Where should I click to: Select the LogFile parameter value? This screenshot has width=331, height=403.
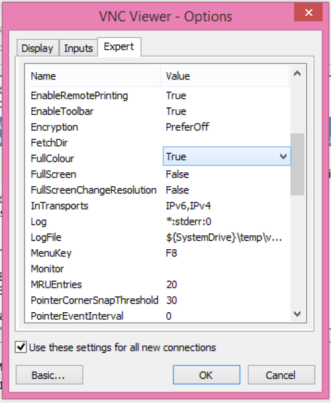(x=224, y=237)
